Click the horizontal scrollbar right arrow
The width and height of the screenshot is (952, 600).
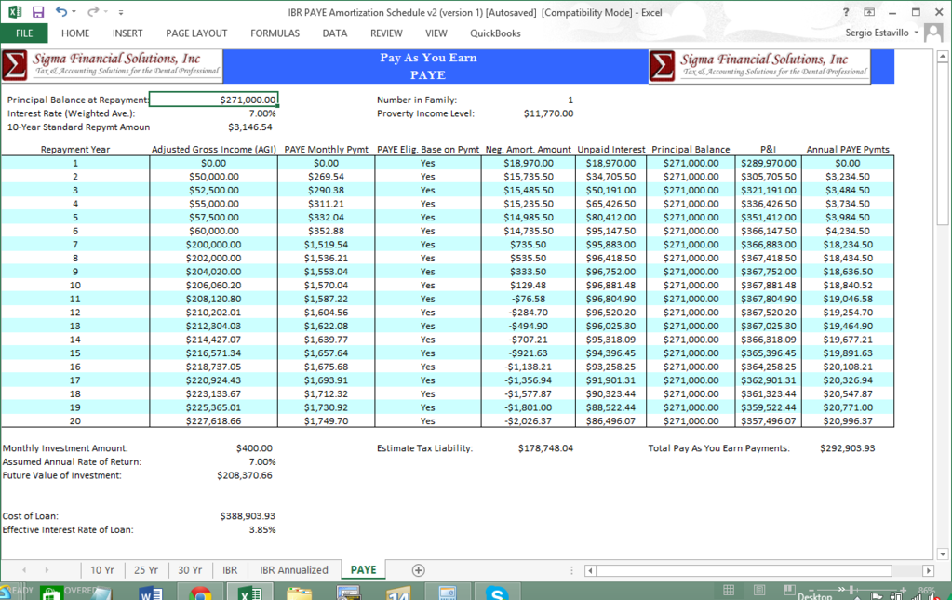tap(928, 570)
